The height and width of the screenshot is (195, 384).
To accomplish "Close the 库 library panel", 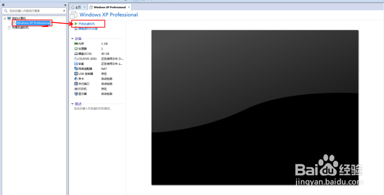I will coord(65,5).
